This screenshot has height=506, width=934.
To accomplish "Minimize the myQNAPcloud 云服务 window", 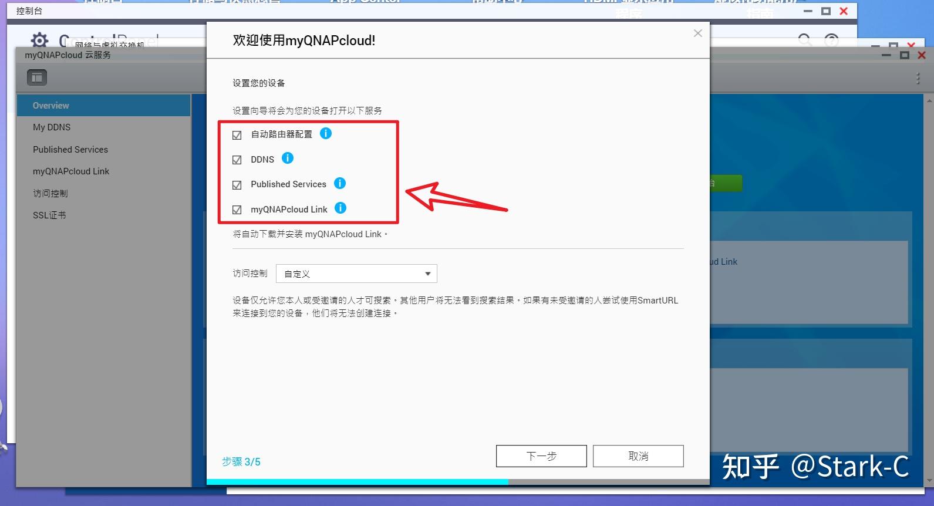I will [886, 55].
